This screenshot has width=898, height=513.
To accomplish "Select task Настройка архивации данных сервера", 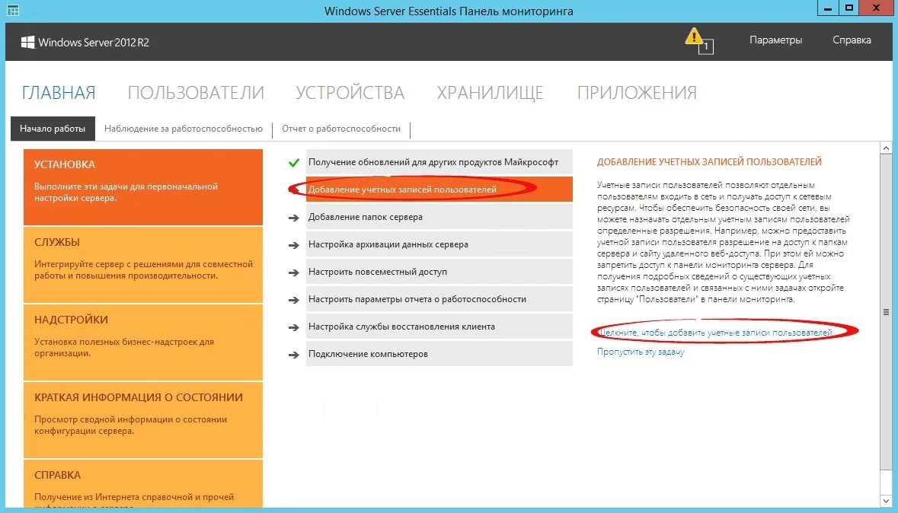I will (439, 244).
